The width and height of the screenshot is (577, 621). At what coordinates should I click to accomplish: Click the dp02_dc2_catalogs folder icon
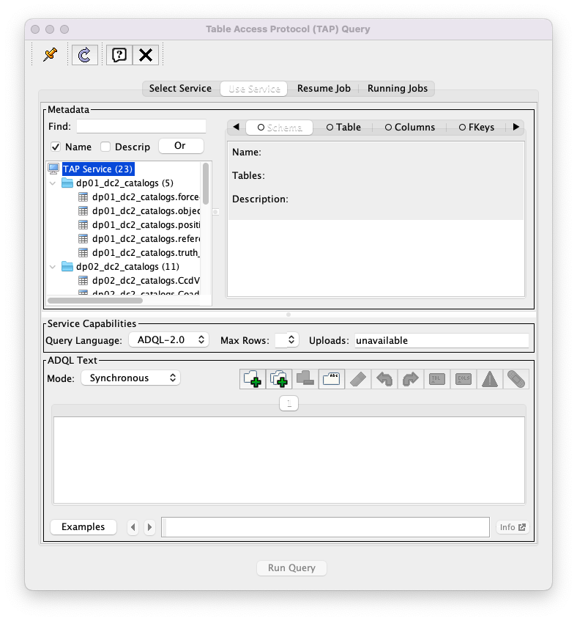click(x=67, y=267)
